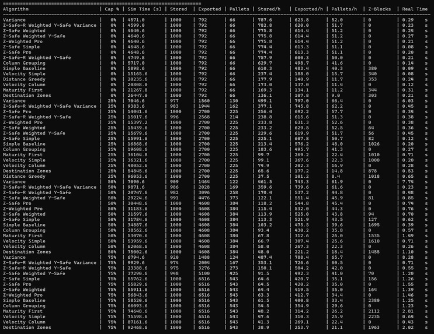Select "Distance Greedy" in the 25% cap row
This screenshot has height=334, width=434.
24,176
